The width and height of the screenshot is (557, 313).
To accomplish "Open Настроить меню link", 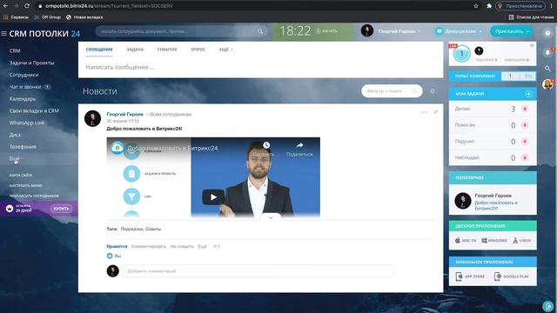I will [26, 185].
